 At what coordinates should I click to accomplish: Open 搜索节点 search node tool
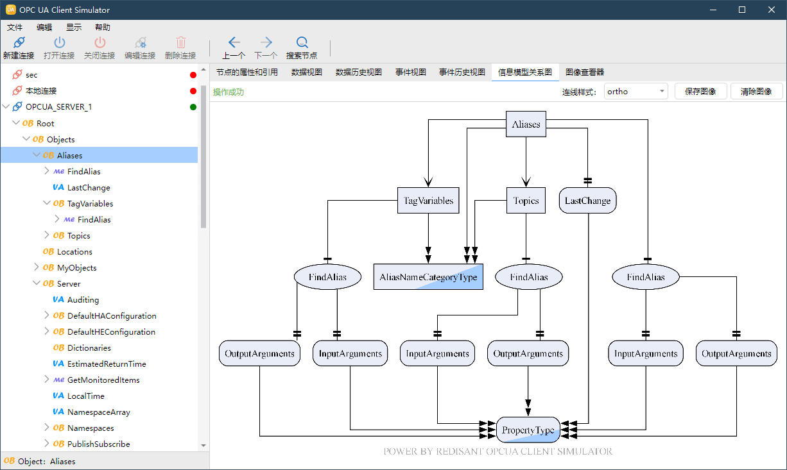pos(302,43)
